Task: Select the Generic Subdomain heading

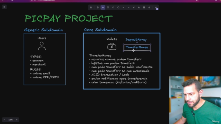Action: [x=44, y=30]
